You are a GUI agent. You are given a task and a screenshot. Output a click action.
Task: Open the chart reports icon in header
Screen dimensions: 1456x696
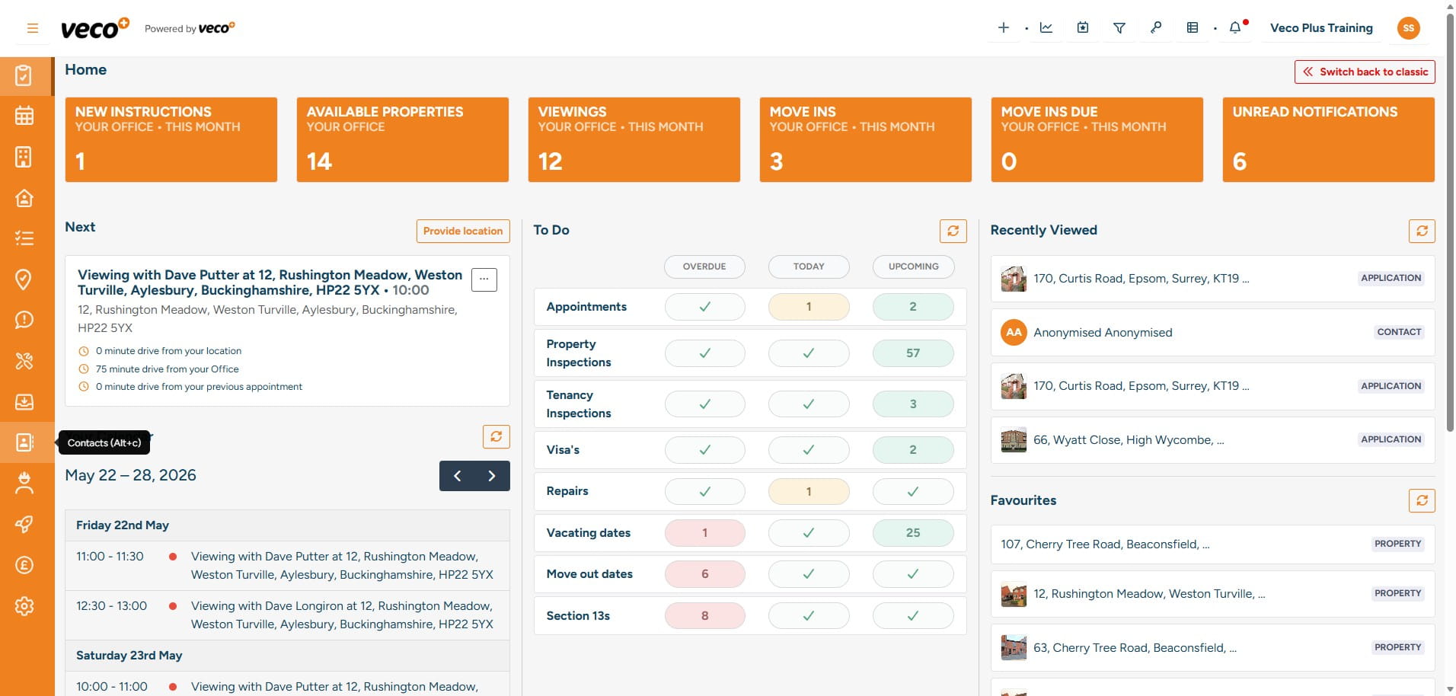[x=1046, y=28]
